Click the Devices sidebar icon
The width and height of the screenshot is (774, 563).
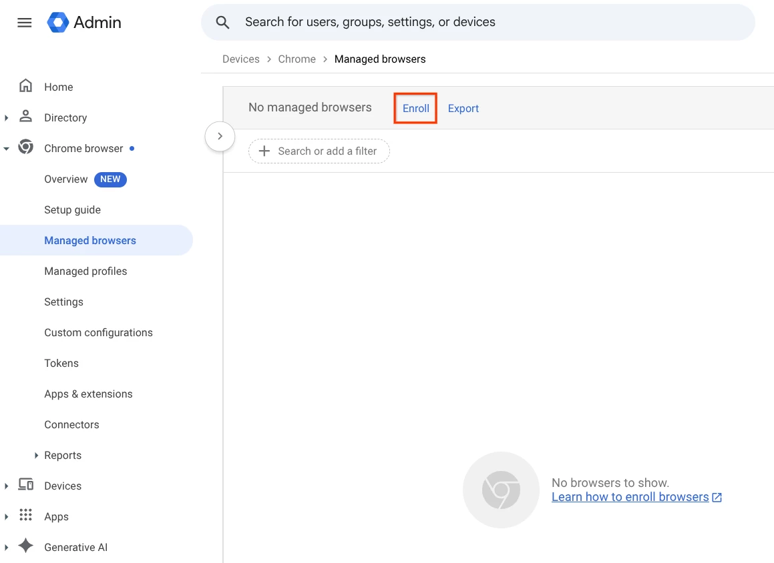25,485
